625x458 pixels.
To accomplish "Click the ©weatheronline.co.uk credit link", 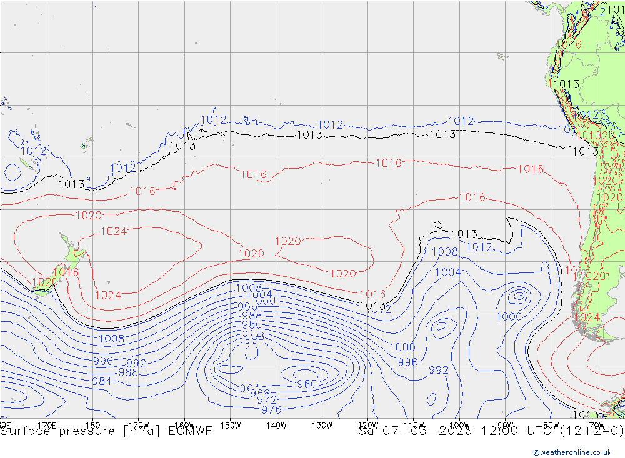I will click(x=572, y=452).
